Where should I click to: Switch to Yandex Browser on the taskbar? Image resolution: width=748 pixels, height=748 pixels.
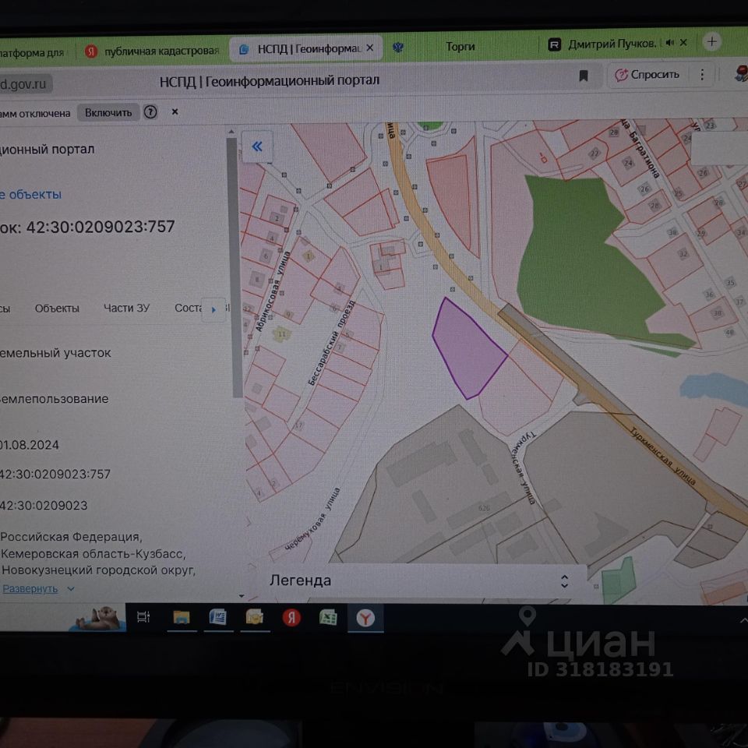365,618
